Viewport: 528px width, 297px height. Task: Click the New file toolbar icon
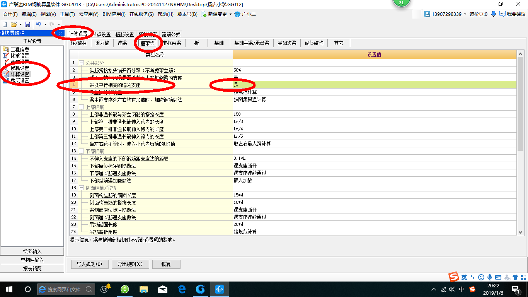pyautogui.click(x=5, y=24)
